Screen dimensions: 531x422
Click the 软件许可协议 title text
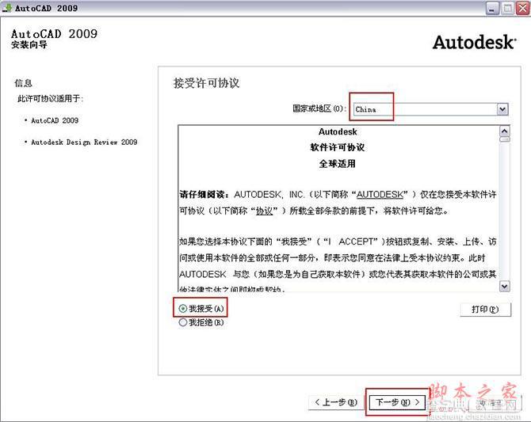click(x=338, y=147)
